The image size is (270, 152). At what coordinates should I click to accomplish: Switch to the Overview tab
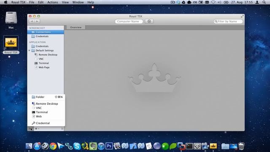click(76, 27)
